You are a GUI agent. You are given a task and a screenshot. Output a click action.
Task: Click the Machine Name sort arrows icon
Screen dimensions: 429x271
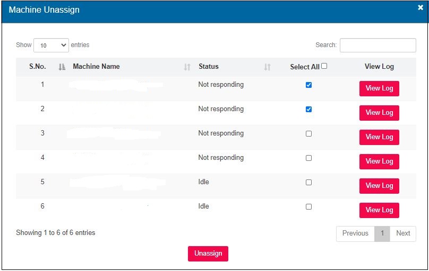[x=187, y=67]
